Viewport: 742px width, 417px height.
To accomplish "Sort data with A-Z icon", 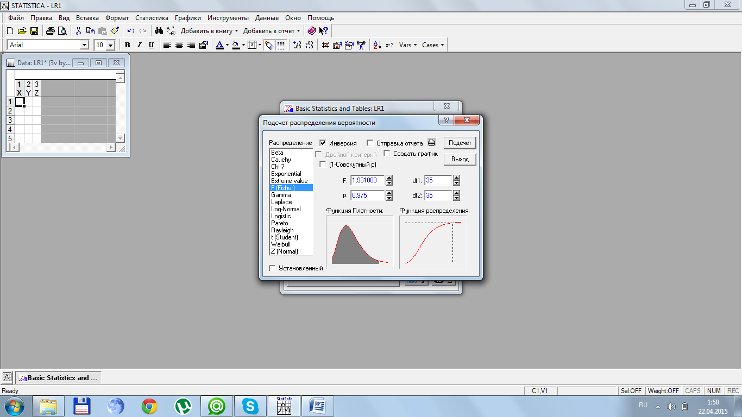I will [x=378, y=45].
